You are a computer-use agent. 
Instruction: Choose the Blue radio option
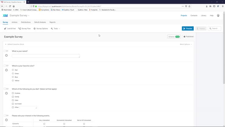pos(13,77)
